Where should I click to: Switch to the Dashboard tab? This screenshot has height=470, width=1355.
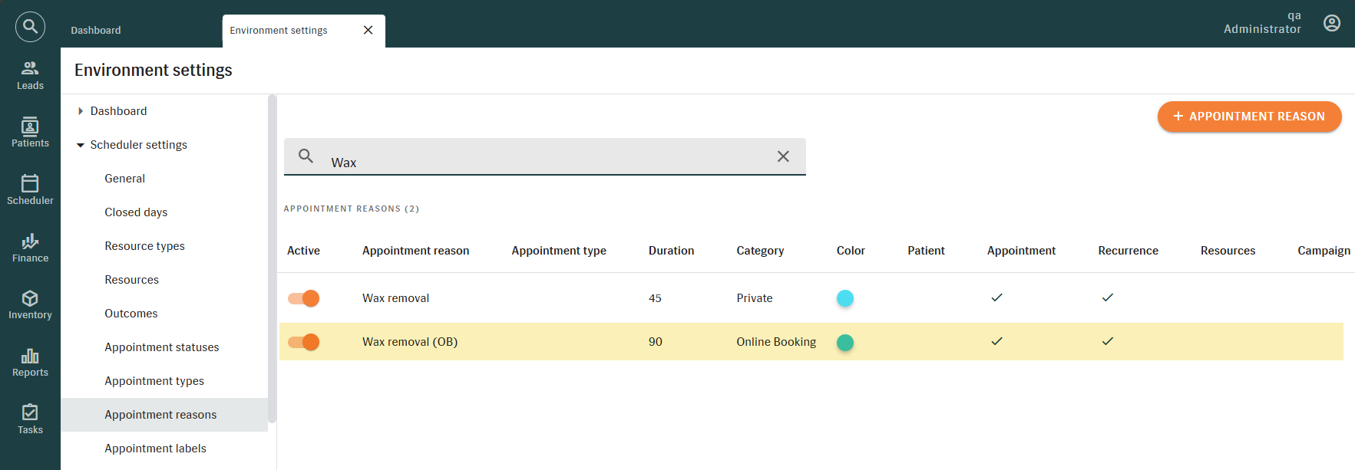pos(96,31)
